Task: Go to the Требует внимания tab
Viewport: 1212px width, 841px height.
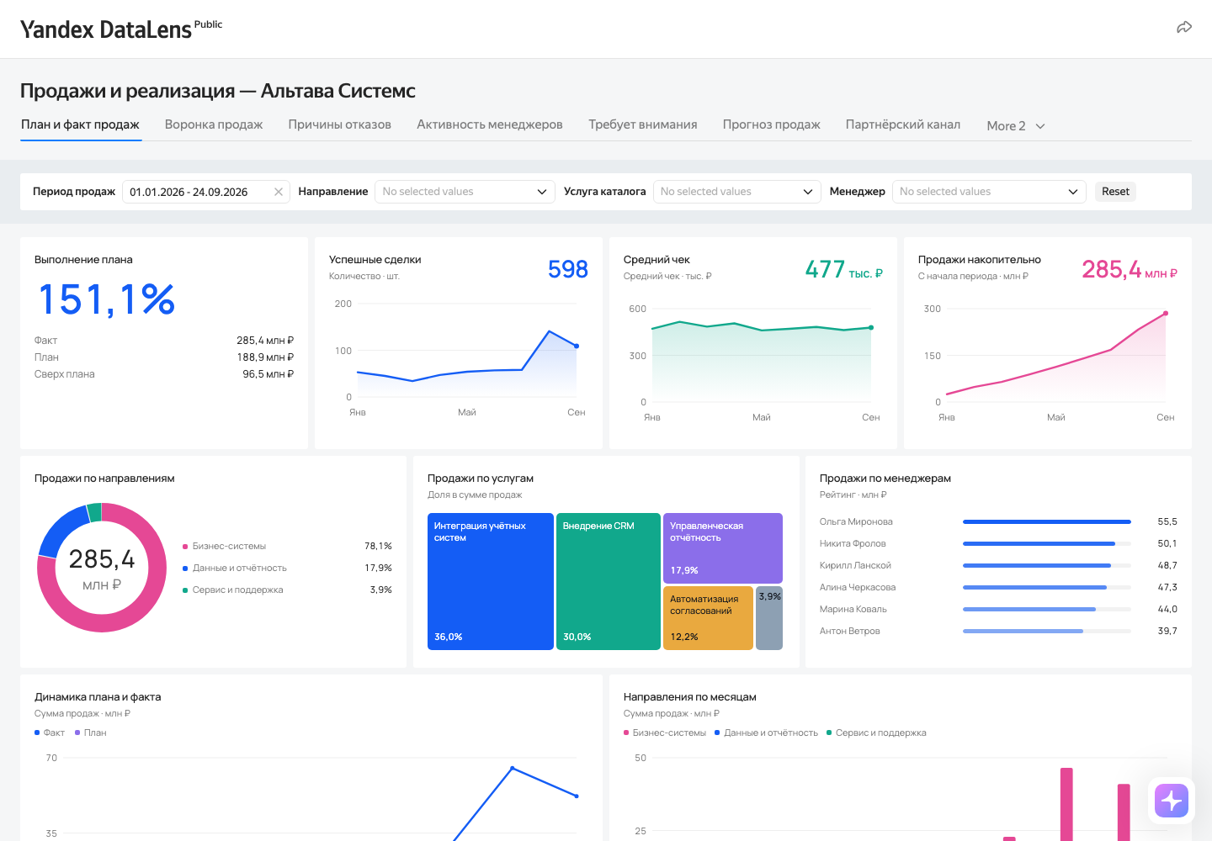Action: [643, 124]
